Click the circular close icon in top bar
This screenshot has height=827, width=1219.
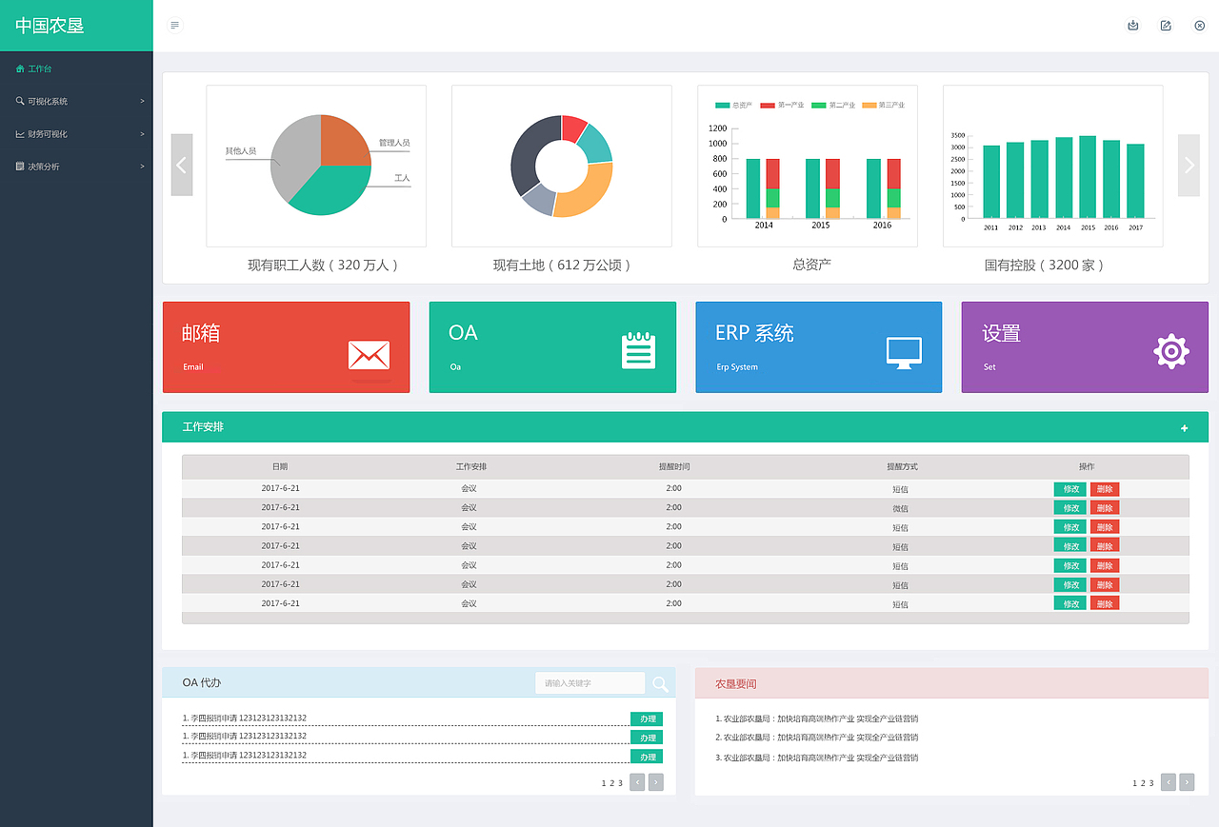tap(1199, 26)
